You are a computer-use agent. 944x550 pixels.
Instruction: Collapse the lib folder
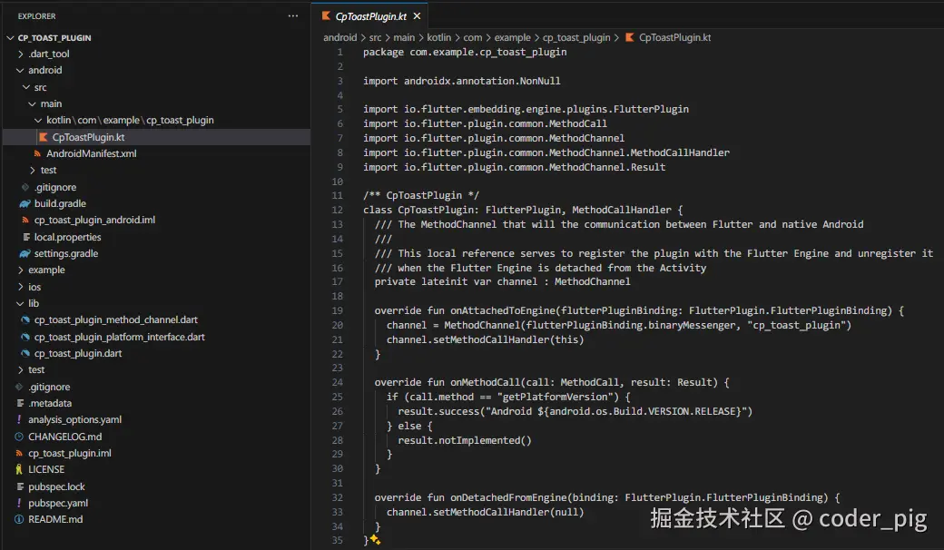click(x=21, y=303)
